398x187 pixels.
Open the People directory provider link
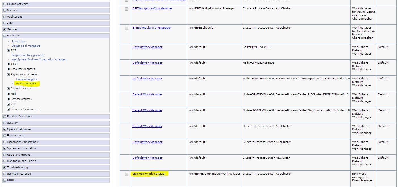coord(28,55)
